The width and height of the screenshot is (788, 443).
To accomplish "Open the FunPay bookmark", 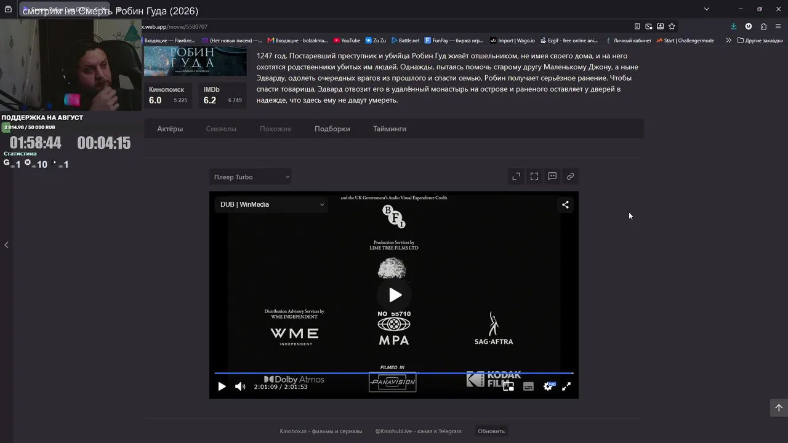I will (454, 41).
